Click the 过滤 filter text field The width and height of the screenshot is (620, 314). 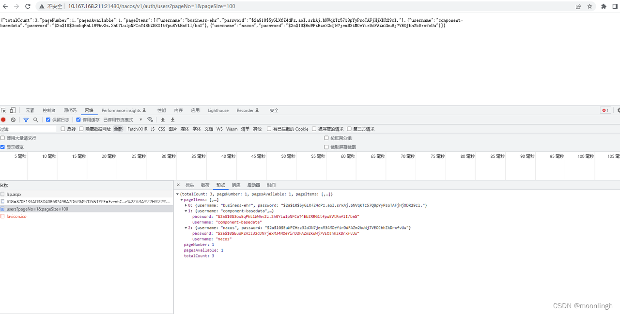(28, 129)
